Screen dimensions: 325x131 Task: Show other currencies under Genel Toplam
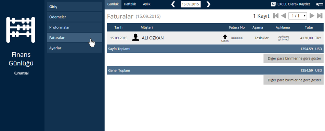[x=293, y=80]
